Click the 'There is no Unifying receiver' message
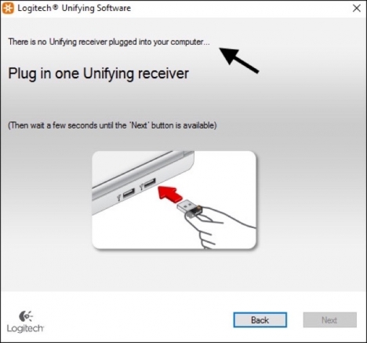 click(109, 42)
